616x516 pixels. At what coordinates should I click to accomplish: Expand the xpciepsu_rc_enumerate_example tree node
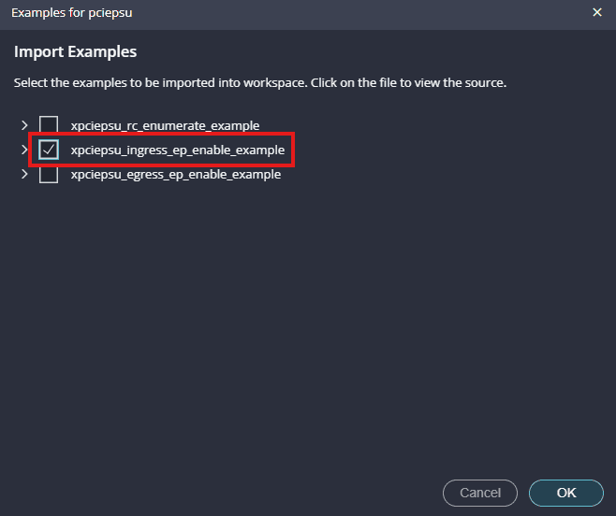24,124
